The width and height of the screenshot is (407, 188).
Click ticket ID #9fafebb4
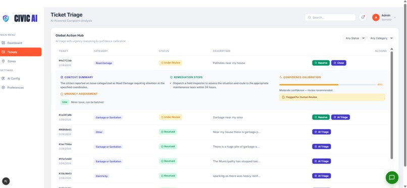[x=65, y=159]
